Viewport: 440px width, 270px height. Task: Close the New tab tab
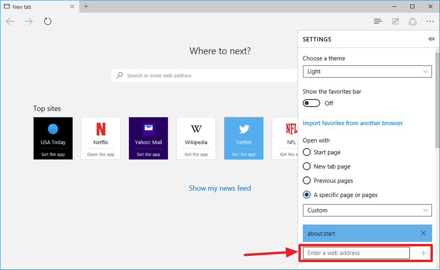pos(72,7)
